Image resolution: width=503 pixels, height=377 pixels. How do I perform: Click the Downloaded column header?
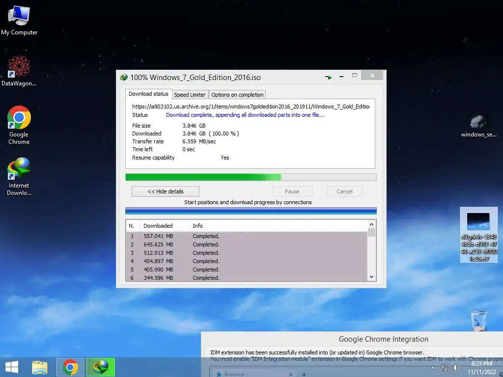pos(165,226)
